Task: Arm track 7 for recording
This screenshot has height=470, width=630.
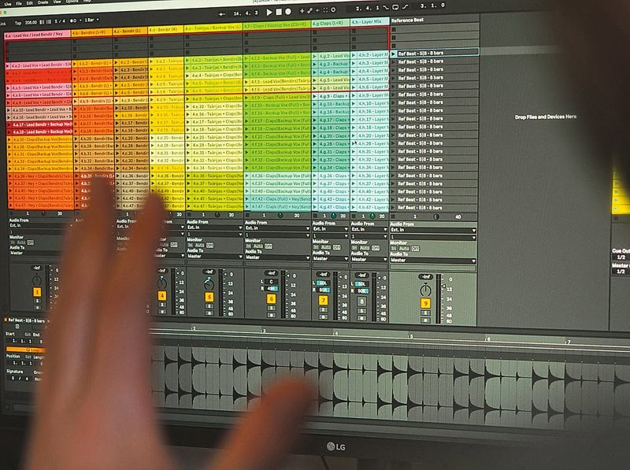Action: click(323, 317)
